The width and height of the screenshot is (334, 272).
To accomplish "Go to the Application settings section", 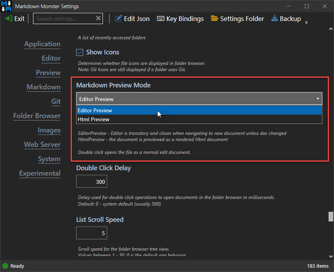I will 42,44.
